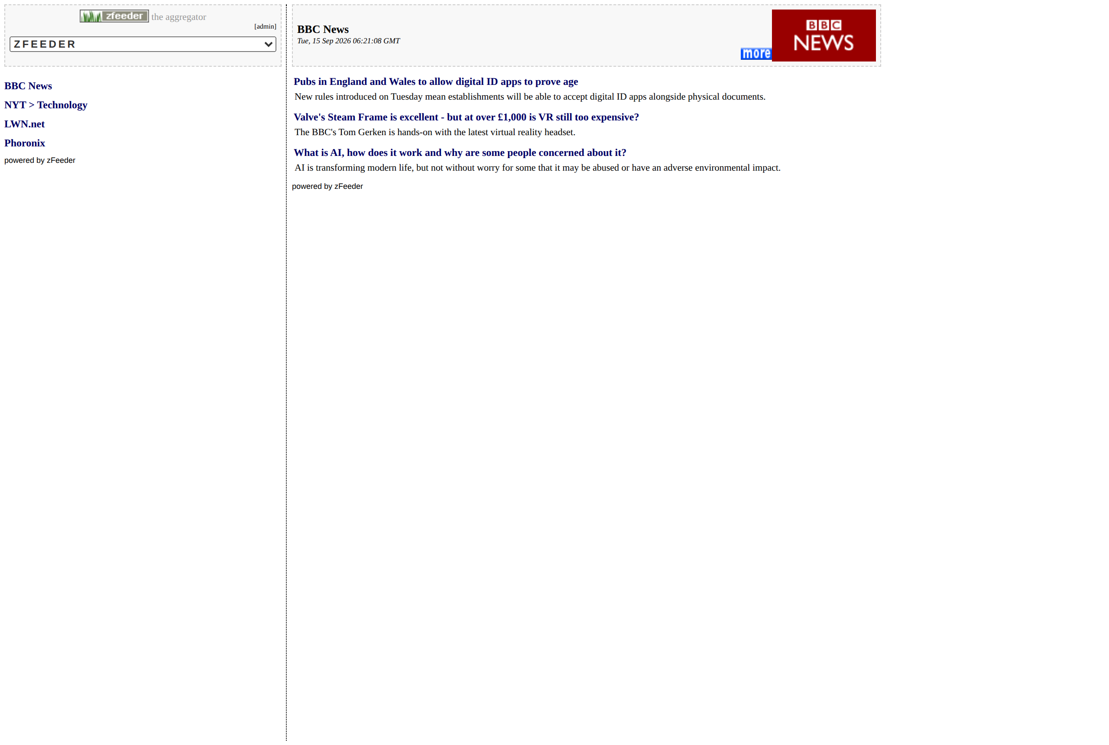
Task: Click 'powered by zFeeder' in left sidebar
Action: click(x=40, y=161)
